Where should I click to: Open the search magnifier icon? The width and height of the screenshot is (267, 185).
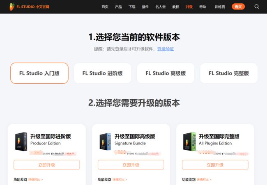click(257, 7)
